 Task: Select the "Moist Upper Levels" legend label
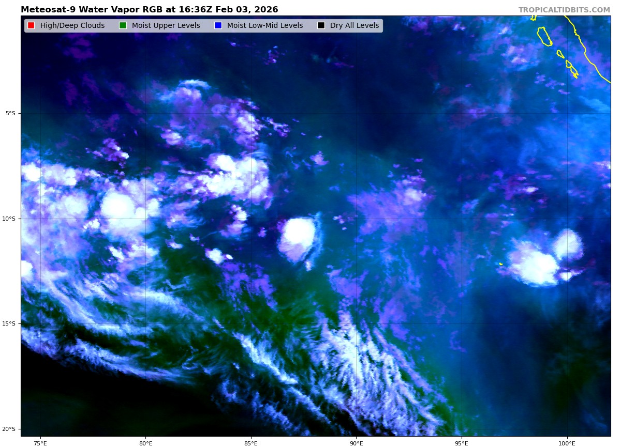166,26
